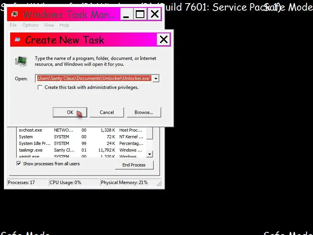Screen dimensions: 313x235
Task: Click the Task Manager title bar icon
Action: coord(14,14)
